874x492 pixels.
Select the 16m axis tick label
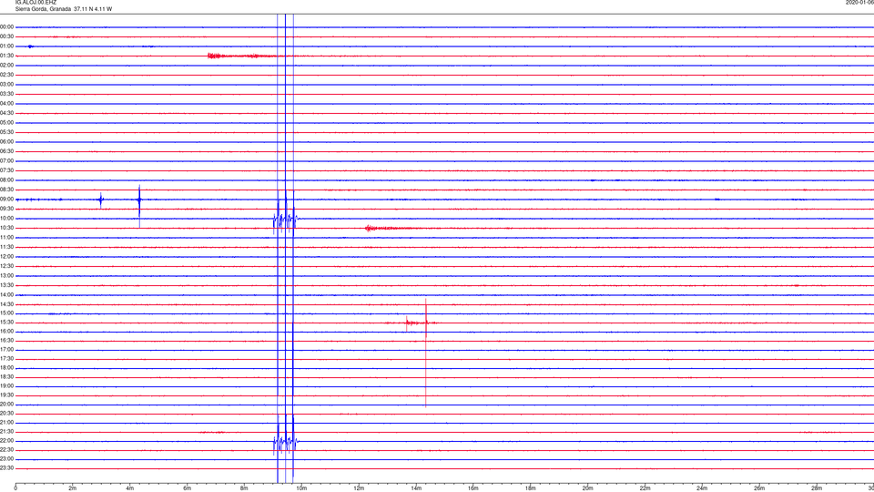(473, 488)
